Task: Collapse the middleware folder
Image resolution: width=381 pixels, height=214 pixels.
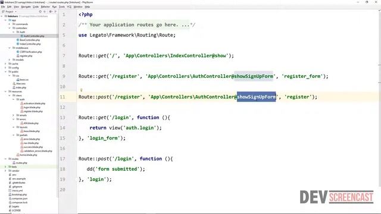Action: click(x=10, y=48)
